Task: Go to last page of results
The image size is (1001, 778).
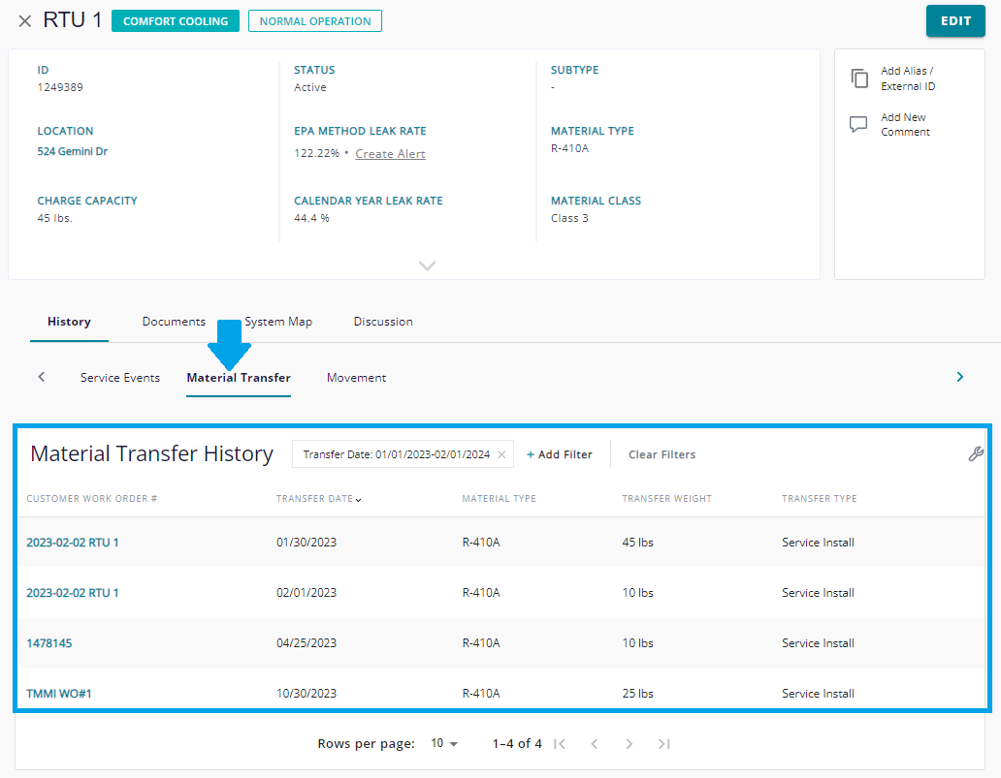Action: pos(663,743)
